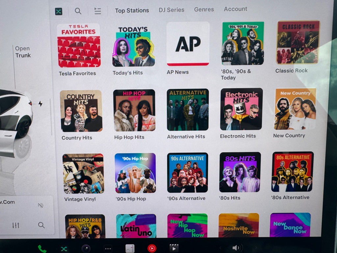Viewport: 337px width, 253px height.
Task: Open the Radio app in the dock
Action: point(130,248)
